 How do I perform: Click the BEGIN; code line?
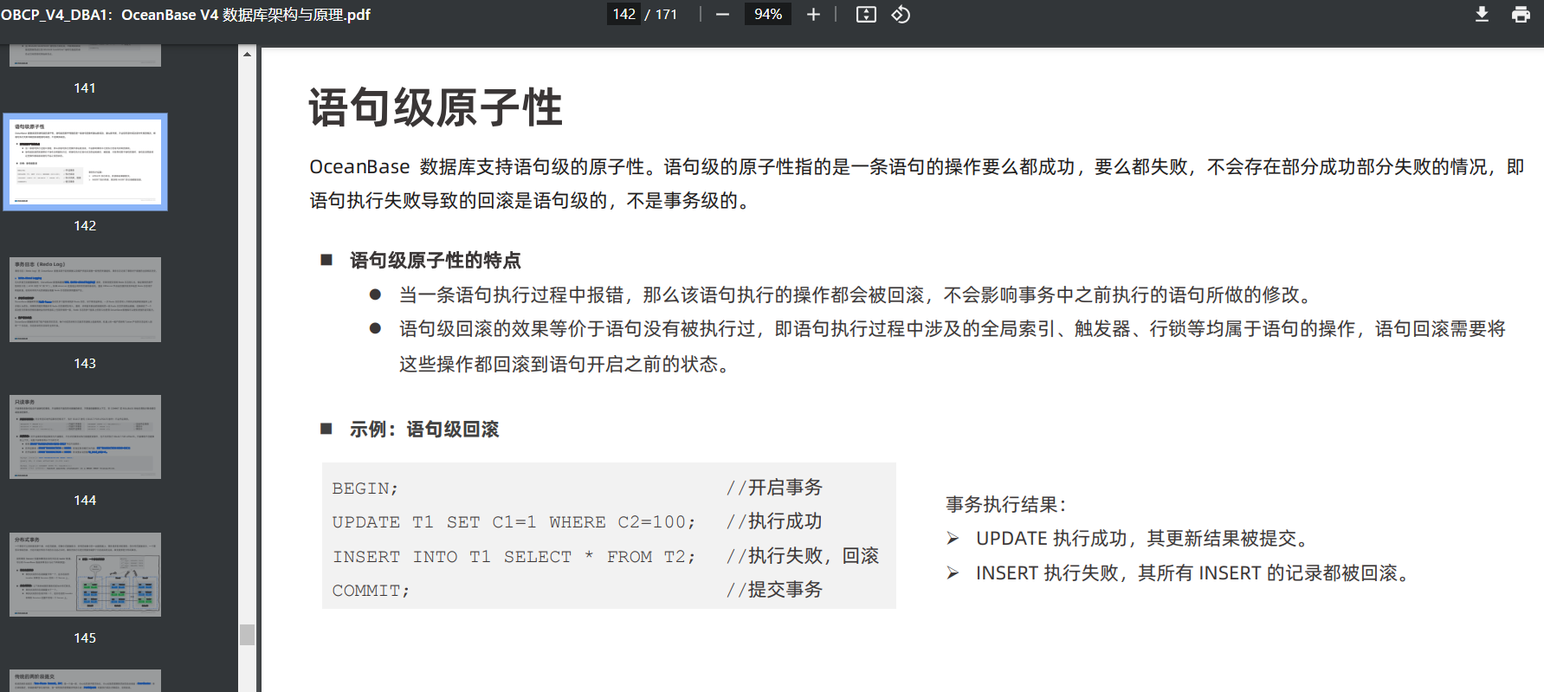click(365, 488)
